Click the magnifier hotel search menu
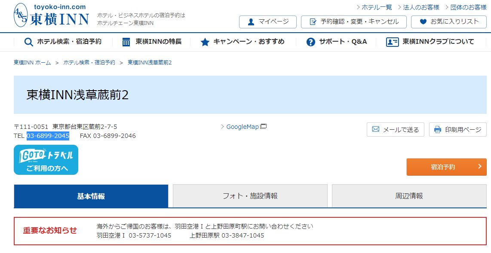 [x=63, y=42]
